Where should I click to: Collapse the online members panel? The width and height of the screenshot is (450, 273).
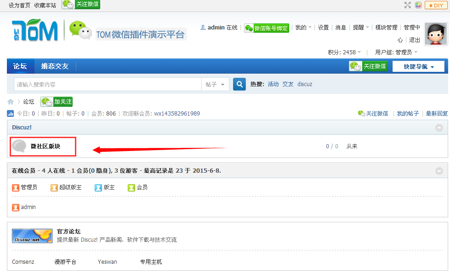[439, 171]
